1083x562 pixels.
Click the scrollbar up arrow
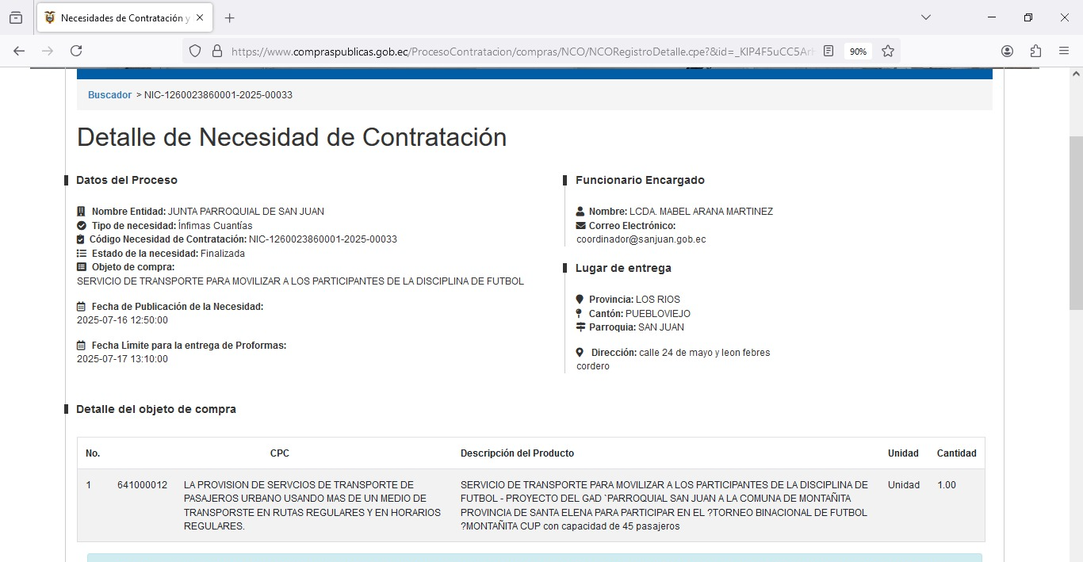coord(1076,74)
